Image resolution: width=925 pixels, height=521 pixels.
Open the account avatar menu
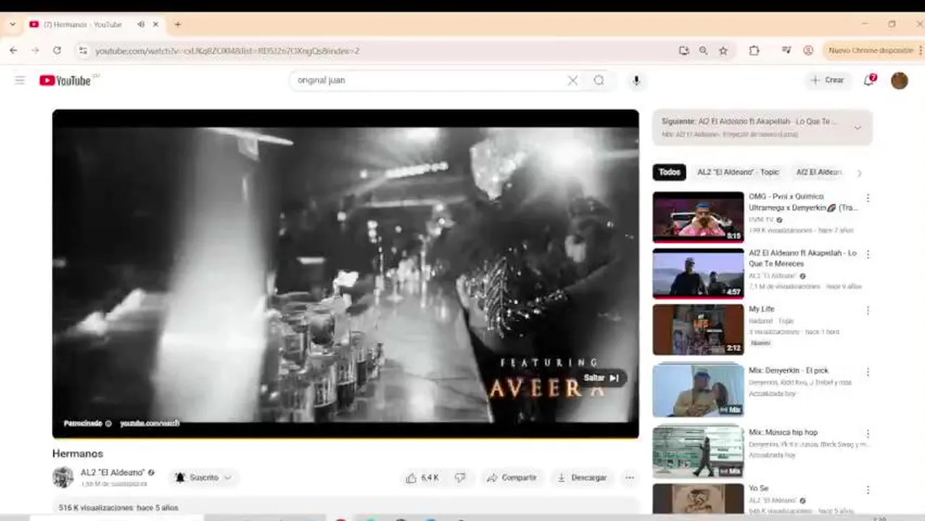coord(900,80)
